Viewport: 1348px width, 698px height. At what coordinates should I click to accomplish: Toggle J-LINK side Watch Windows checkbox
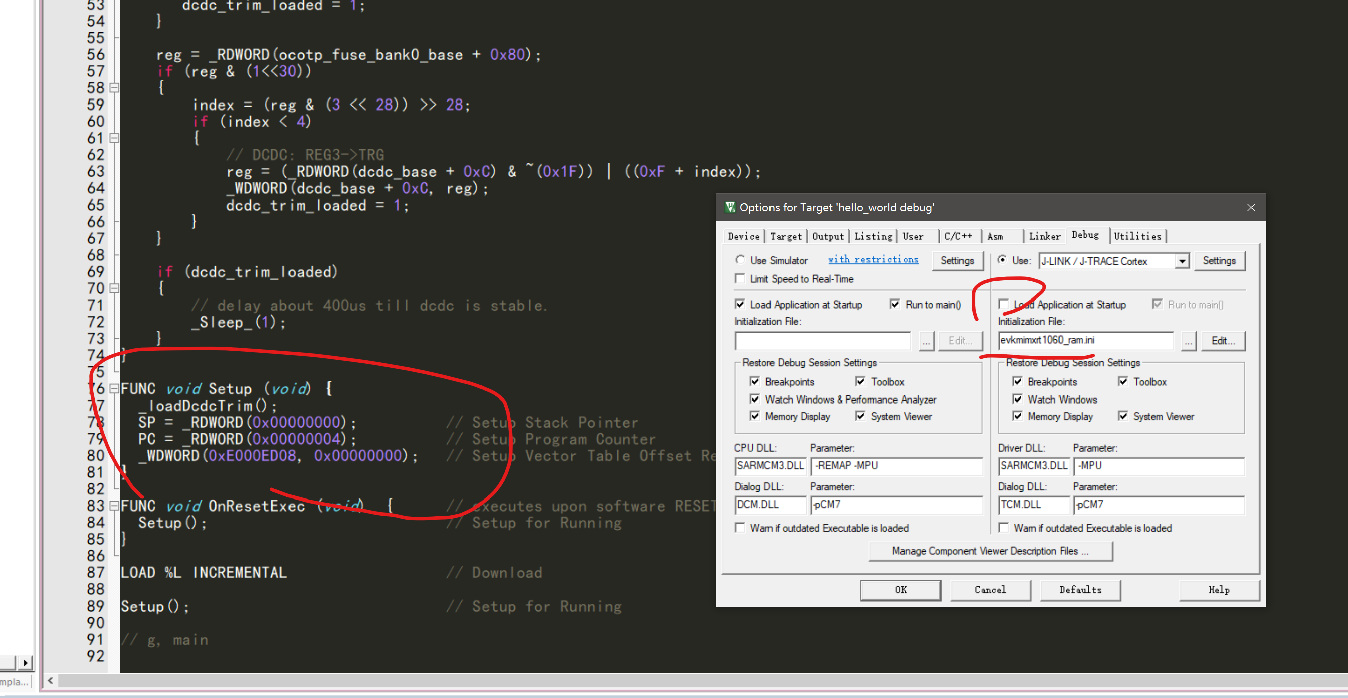tap(1017, 399)
